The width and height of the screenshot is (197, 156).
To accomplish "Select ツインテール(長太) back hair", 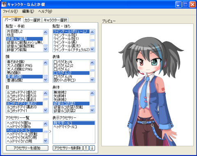I will click(71, 46).
